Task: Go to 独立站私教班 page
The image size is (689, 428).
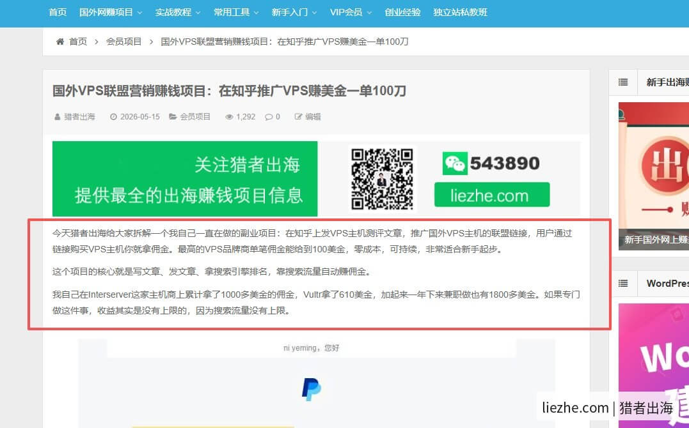Action: [x=460, y=12]
